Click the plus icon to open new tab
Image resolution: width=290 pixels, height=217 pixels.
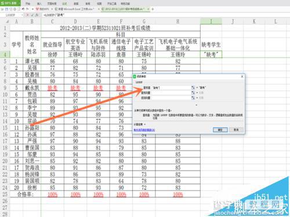coord(153,9)
